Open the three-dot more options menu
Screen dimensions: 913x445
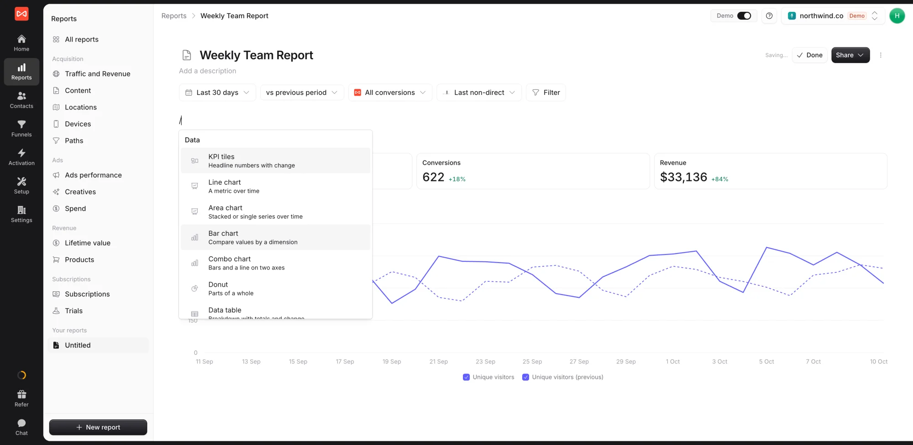(x=881, y=55)
